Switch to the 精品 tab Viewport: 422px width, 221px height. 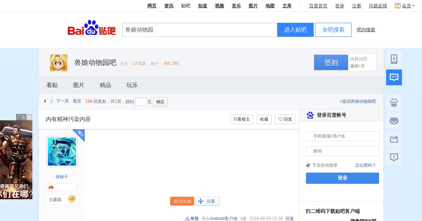pos(105,85)
